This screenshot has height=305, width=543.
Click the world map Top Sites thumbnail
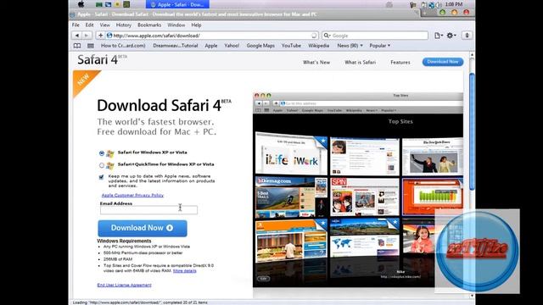pyautogui.click(x=365, y=238)
